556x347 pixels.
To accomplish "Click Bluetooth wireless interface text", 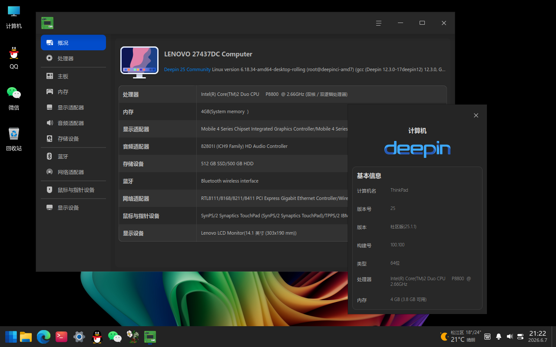I will point(230,181).
